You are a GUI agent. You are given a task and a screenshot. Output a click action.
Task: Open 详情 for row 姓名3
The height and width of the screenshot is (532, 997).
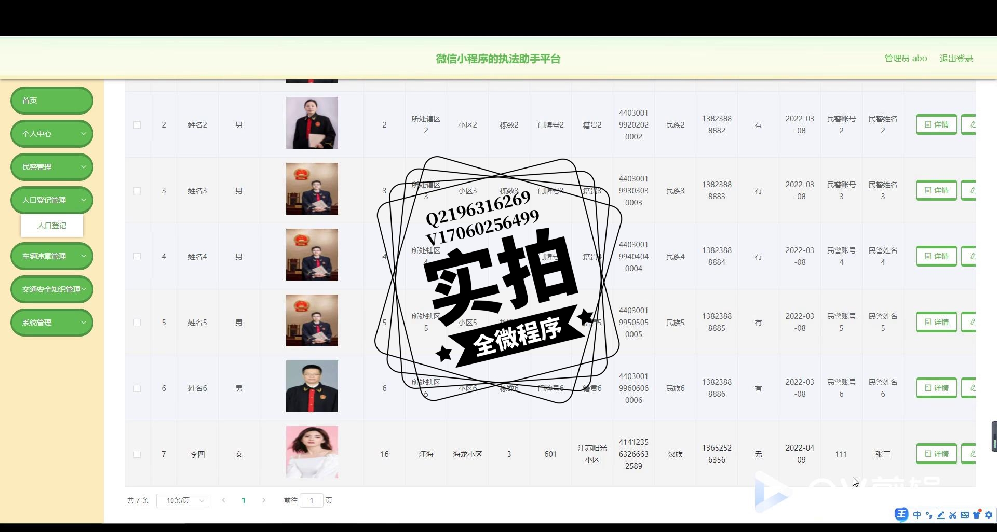pyautogui.click(x=936, y=191)
